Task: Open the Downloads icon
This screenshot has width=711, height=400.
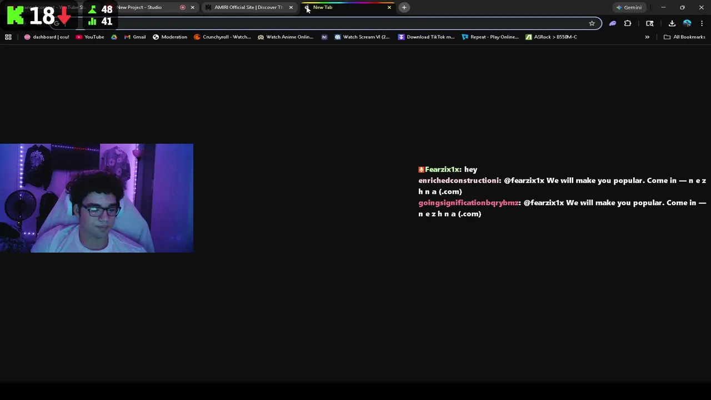Action: 672,23
